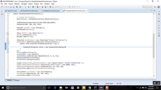The image size is (161, 90).
Task: Open the New file dropdown arrow
Action: [4, 7]
